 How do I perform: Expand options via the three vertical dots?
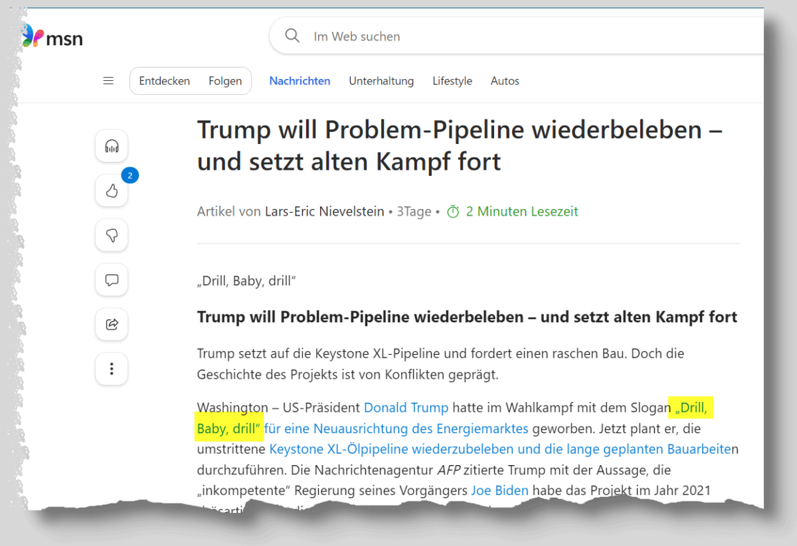click(x=111, y=369)
